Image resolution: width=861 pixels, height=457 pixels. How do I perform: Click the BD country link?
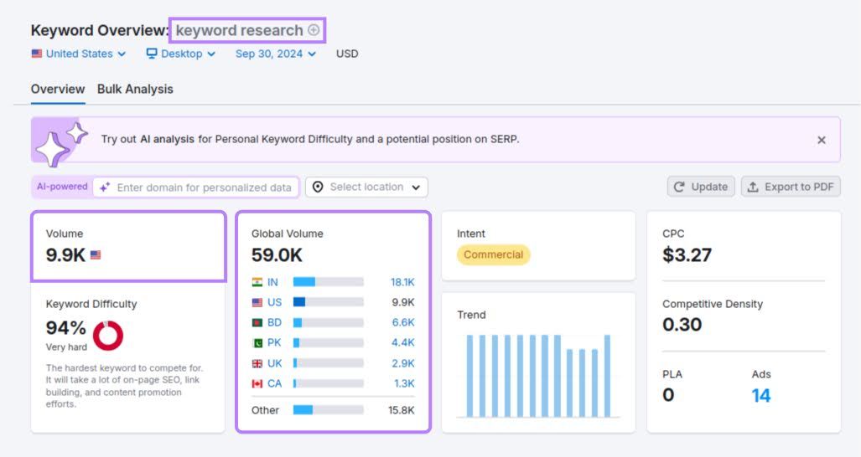[274, 323]
